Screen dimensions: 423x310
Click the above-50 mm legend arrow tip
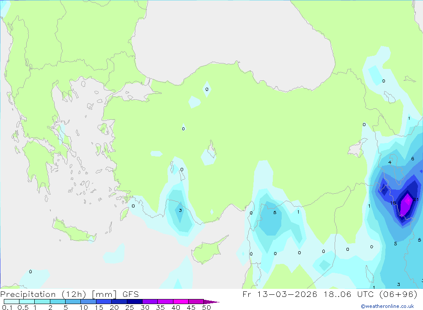point(211,302)
